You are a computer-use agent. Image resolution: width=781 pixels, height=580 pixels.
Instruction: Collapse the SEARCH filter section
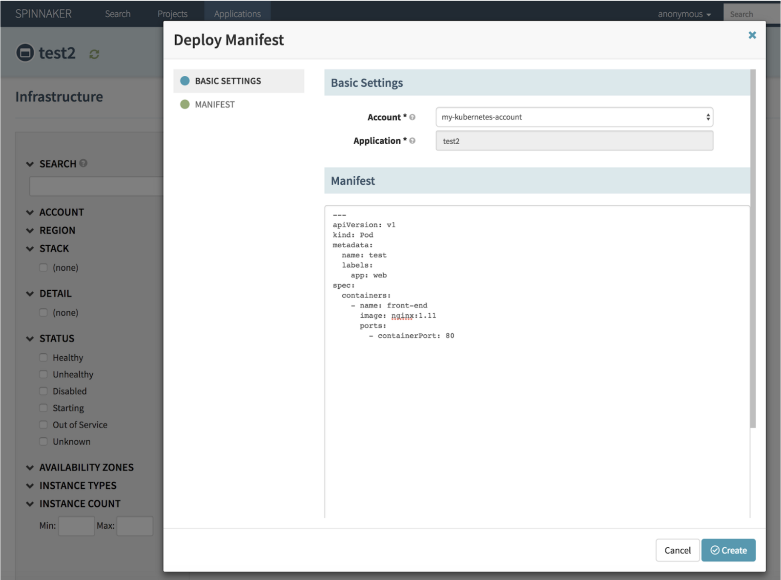pyautogui.click(x=30, y=164)
